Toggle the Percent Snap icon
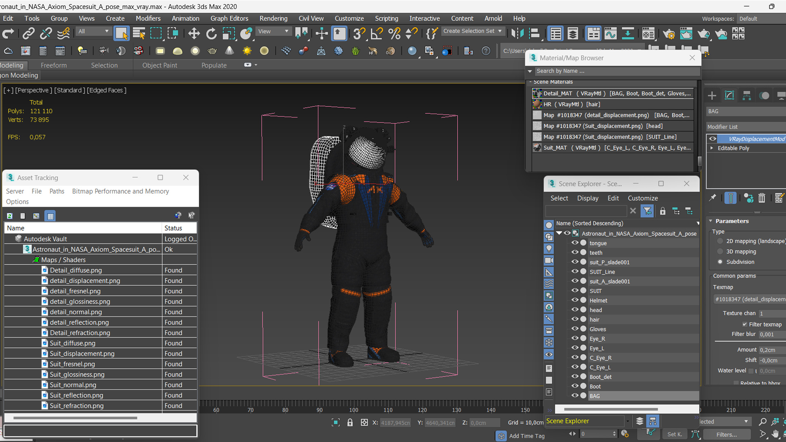This screenshot has width=786, height=442. point(394,34)
